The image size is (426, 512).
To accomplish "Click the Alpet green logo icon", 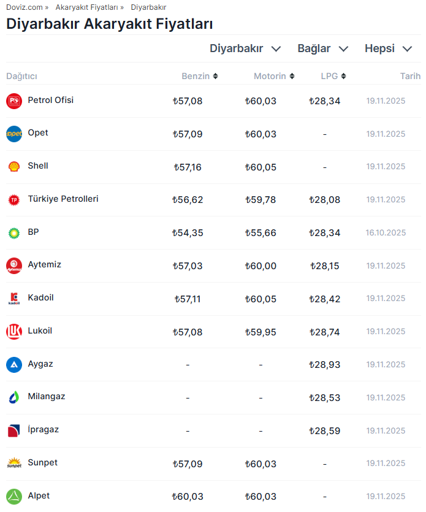I will (x=14, y=496).
